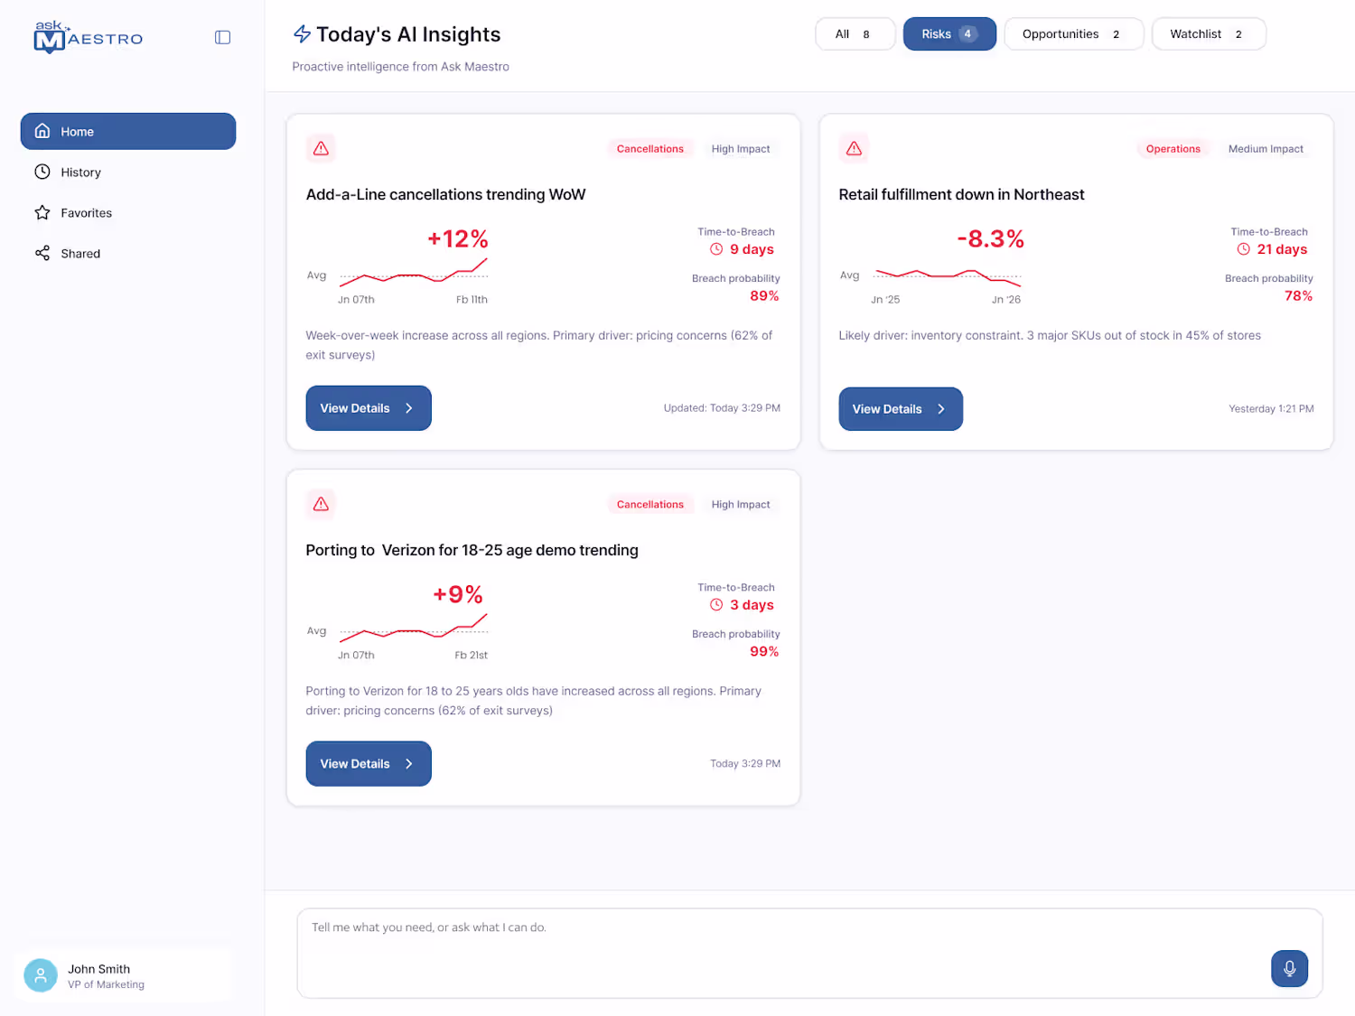Select the Home sidebar item
The width and height of the screenshot is (1355, 1016).
(128, 131)
